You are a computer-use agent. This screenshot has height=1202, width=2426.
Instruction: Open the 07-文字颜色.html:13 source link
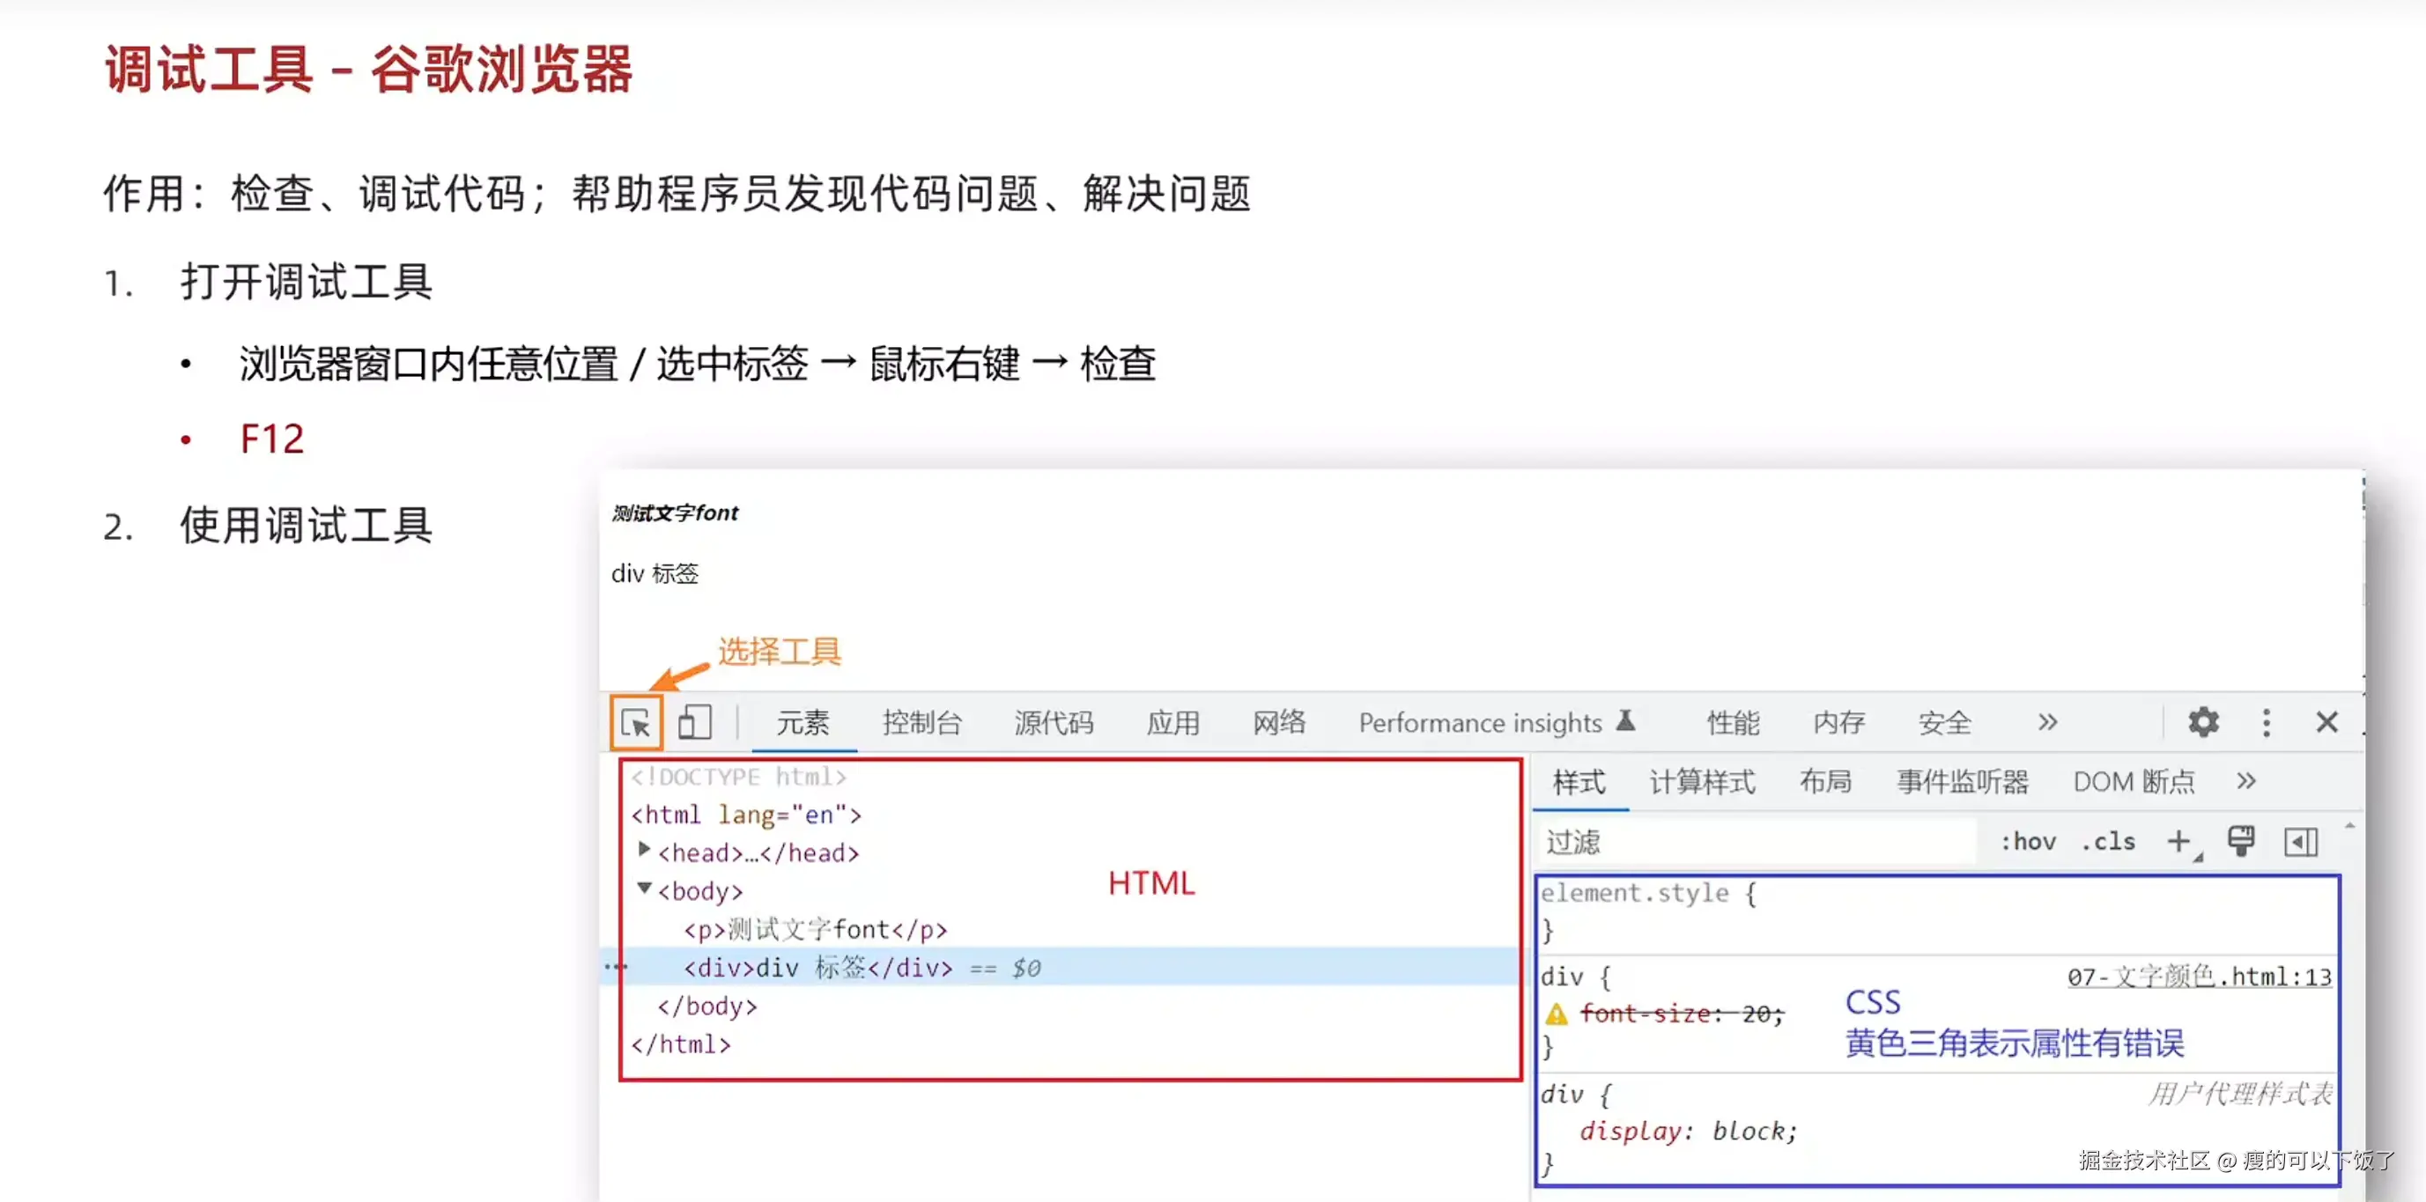[x=2198, y=977]
